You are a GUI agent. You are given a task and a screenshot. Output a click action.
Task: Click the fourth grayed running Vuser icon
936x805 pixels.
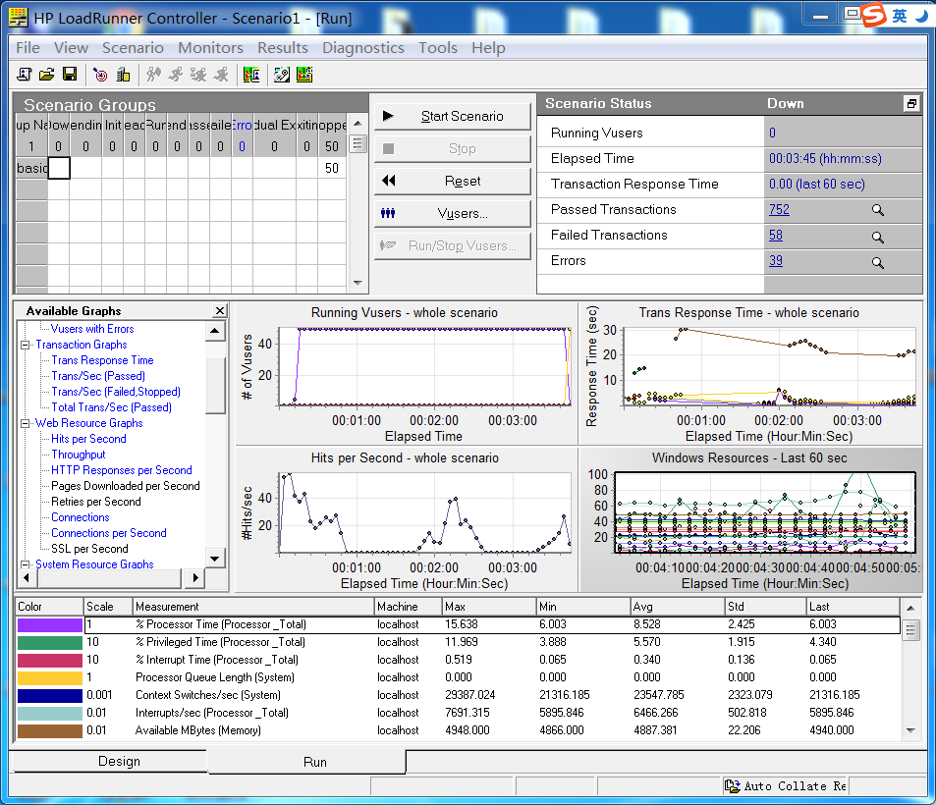pos(221,75)
